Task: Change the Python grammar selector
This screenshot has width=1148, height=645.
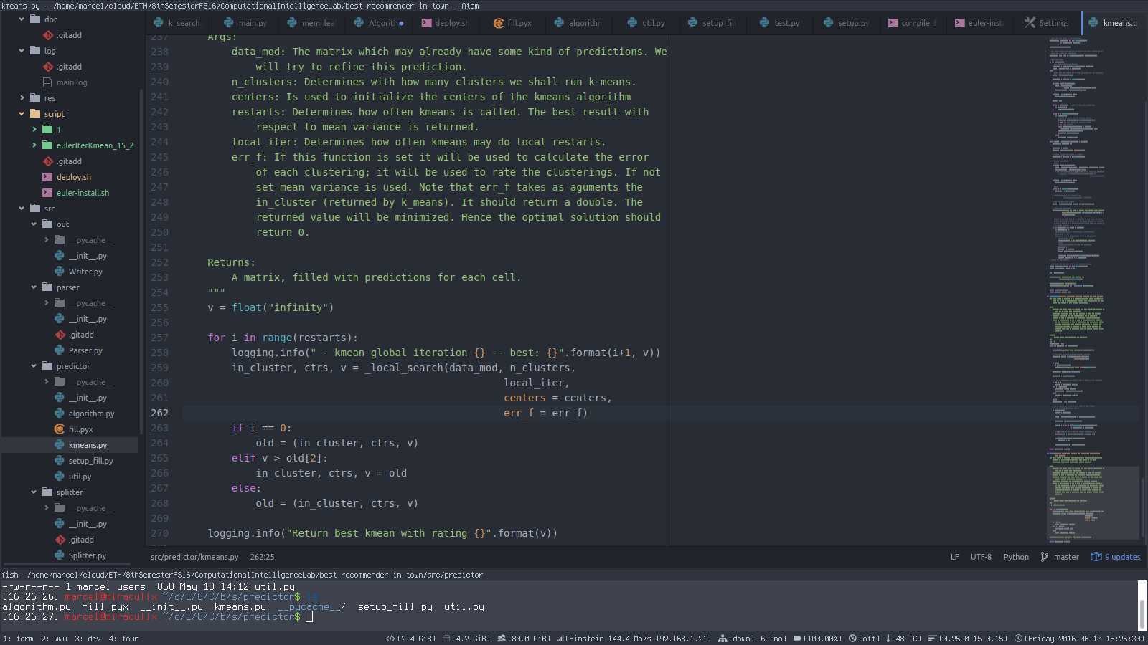Action: coord(1016,557)
